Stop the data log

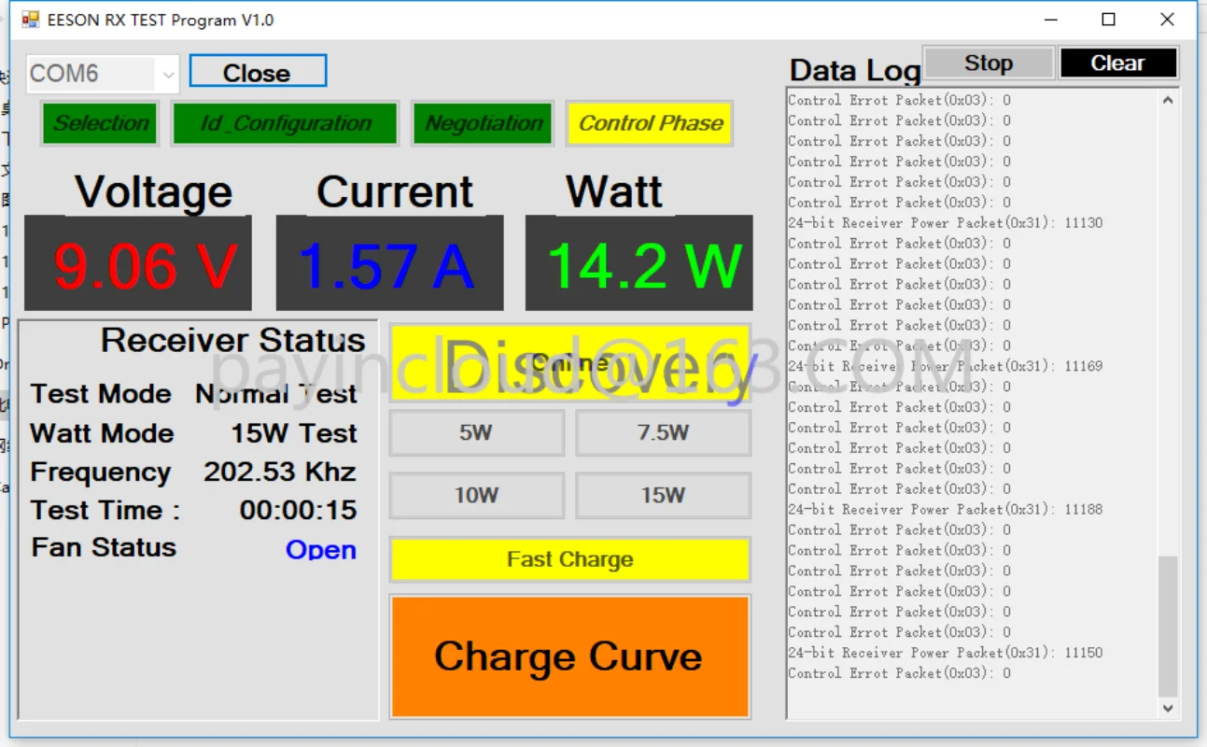(x=989, y=63)
